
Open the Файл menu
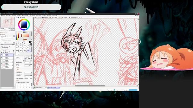(3, 16)
